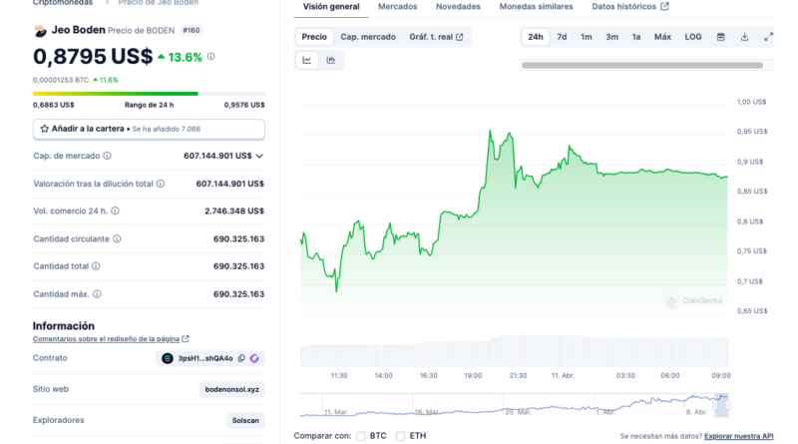Click the info icon beside Cap. de mercado

[x=108, y=156]
